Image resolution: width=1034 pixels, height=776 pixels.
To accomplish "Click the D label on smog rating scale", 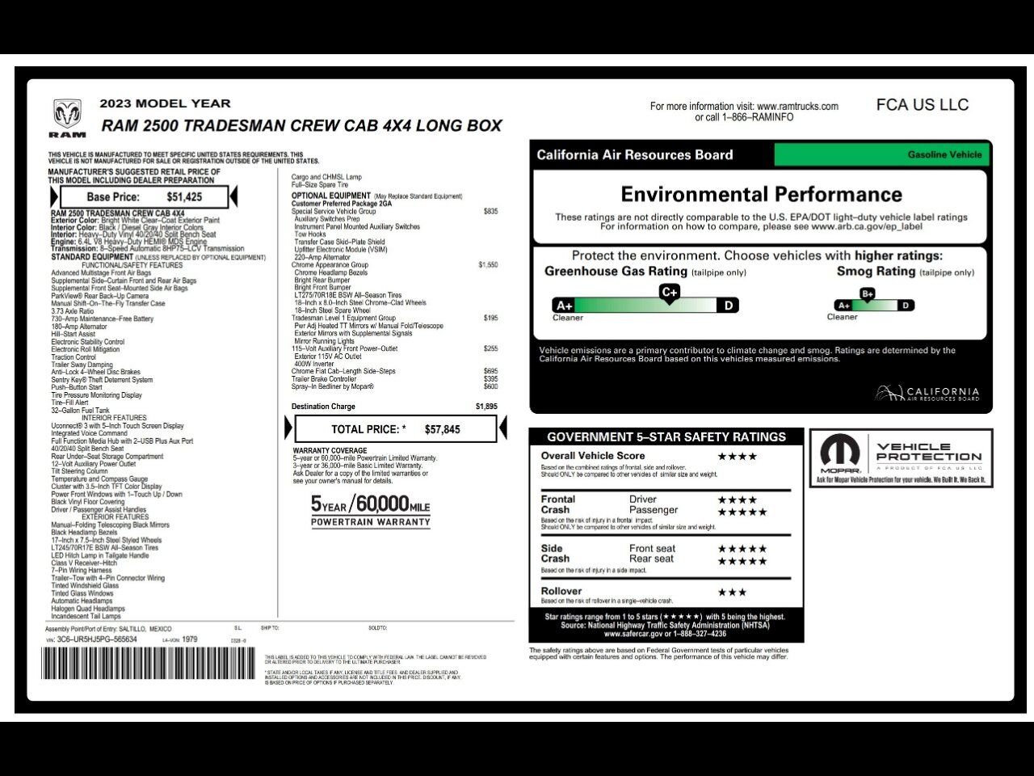I will tap(906, 306).
